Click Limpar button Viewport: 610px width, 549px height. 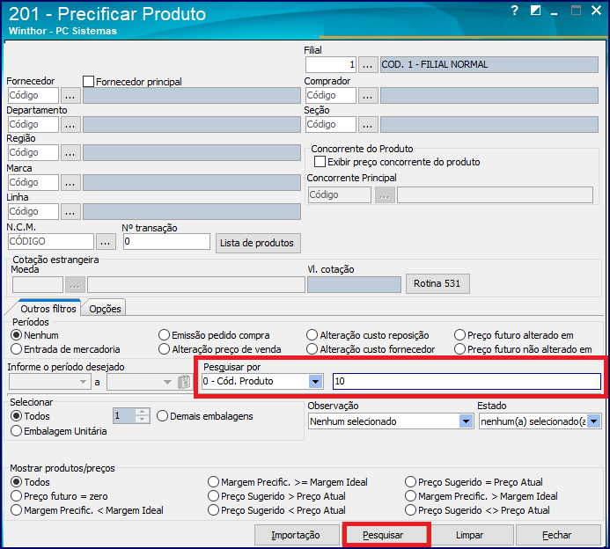tap(471, 536)
